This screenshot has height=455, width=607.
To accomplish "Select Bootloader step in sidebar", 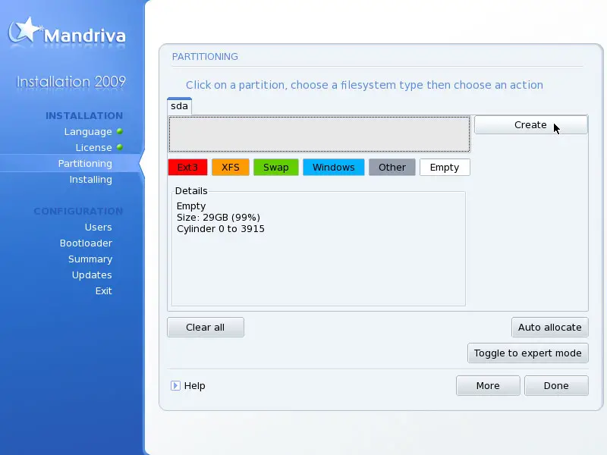I will tap(86, 243).
